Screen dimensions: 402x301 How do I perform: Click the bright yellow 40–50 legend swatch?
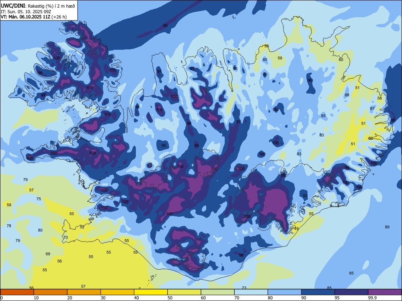(x=151, y=292)
